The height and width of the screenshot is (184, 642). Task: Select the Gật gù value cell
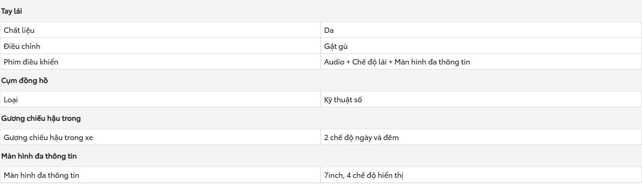[x=481, y=46]
